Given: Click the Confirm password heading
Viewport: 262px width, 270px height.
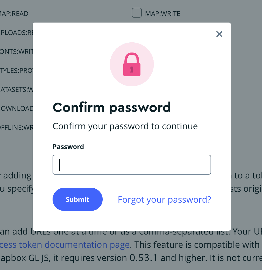Looking at the screenshot, I should pyautogui.click(x=112, y=108).
